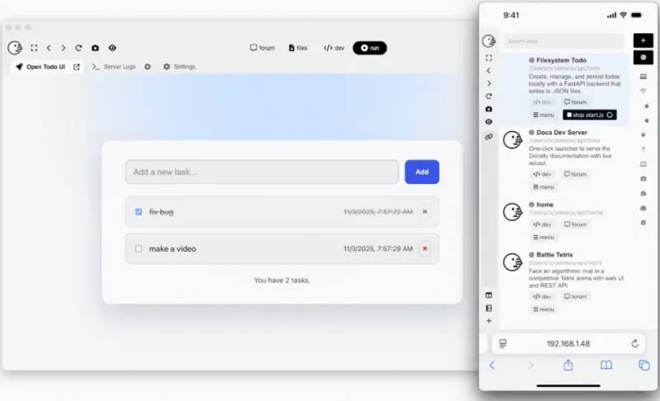Click the black globe button in phone view
660x401 pixels.
pos(643,58)
